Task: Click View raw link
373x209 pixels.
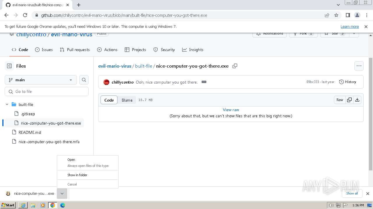Action: point(231,110)
